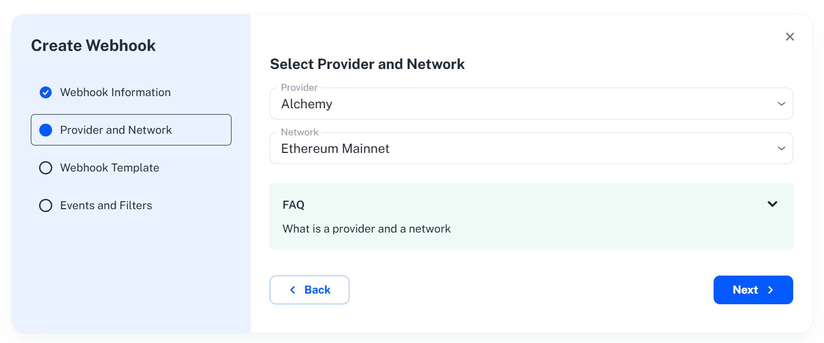The height and width of the screenshot is (343, 824).
Task: Expand the FAQ section
Action: (x=531, y=203)
